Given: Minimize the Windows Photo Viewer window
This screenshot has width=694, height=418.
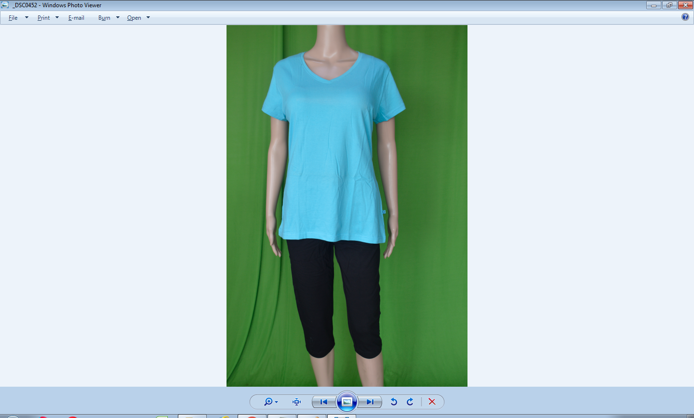Looking at the screenshot, I should coord(654,5).
